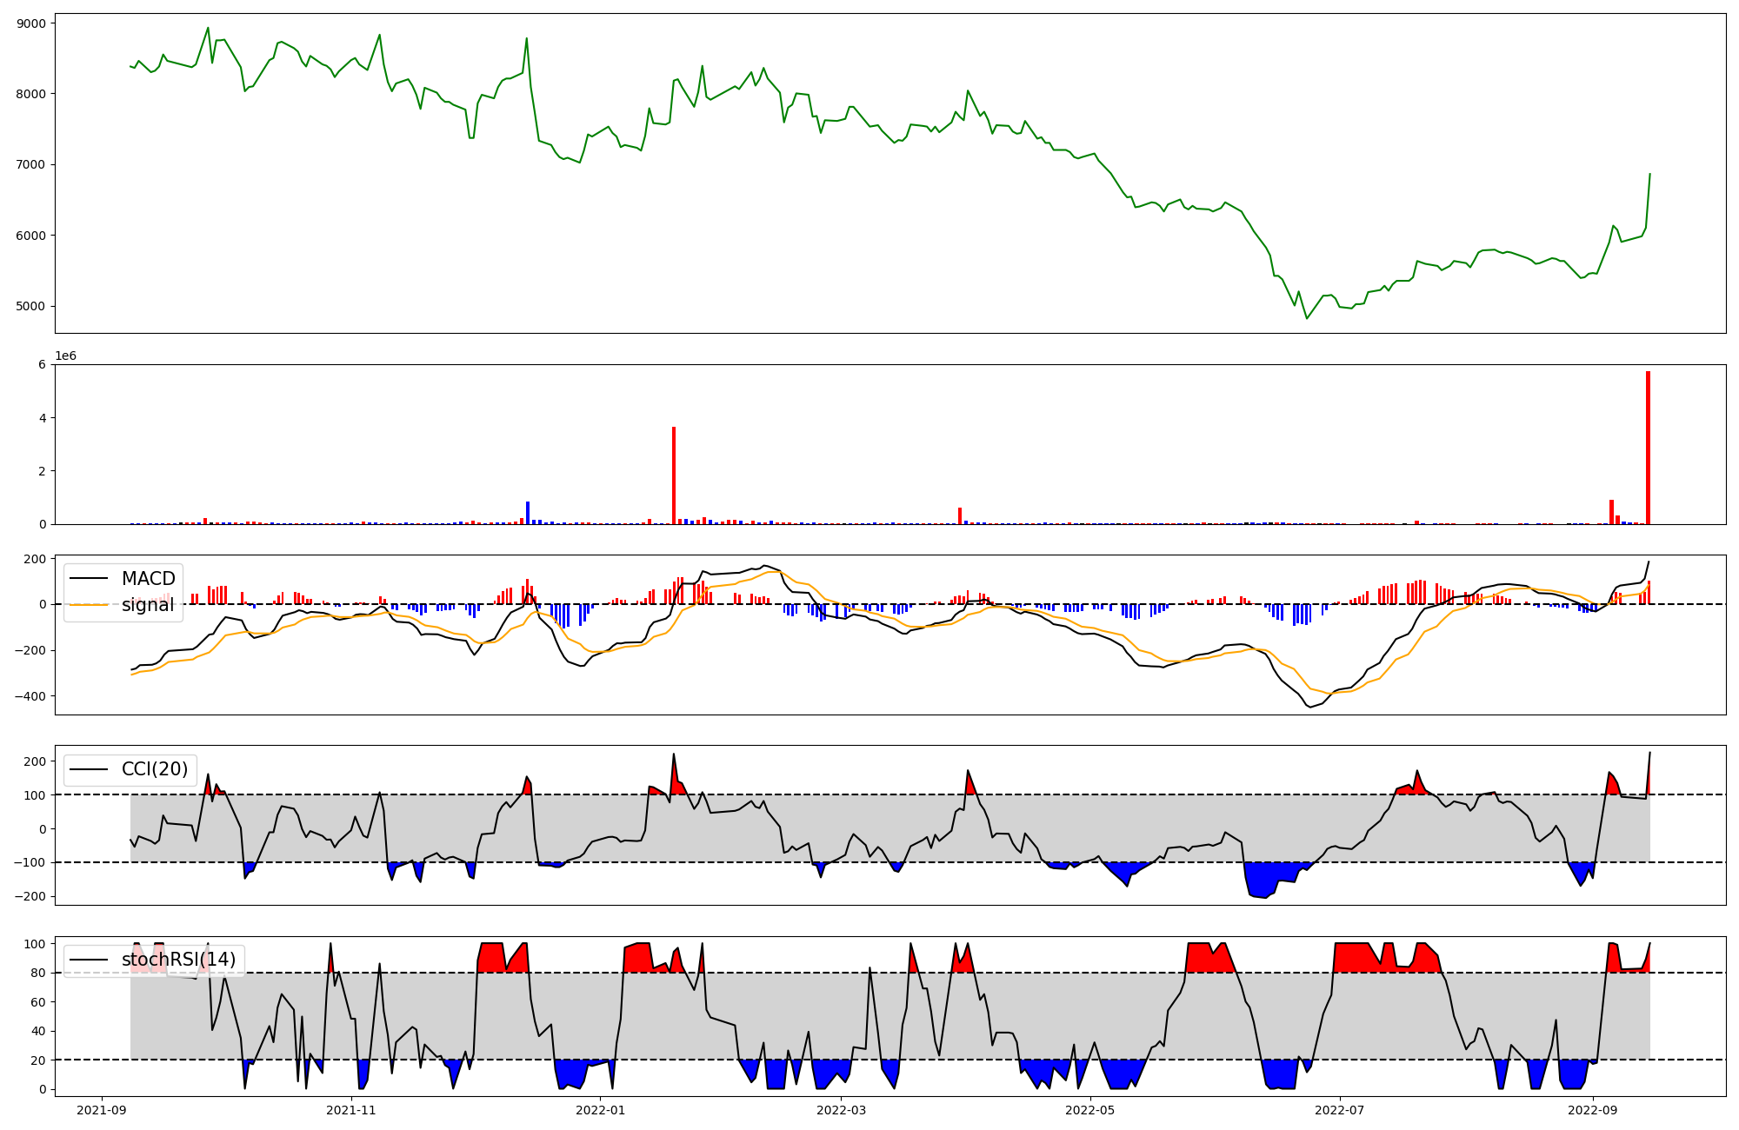The image size is (1739, 1130).
Task: Click the second-tallest red volume bar
Action: (674, 475)
